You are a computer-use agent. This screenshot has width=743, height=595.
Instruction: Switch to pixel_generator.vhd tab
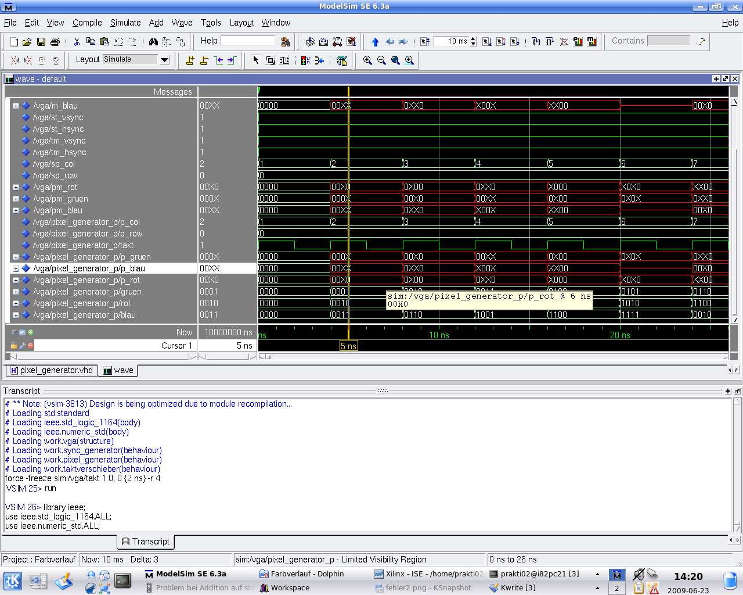click(x=52, y=370)
